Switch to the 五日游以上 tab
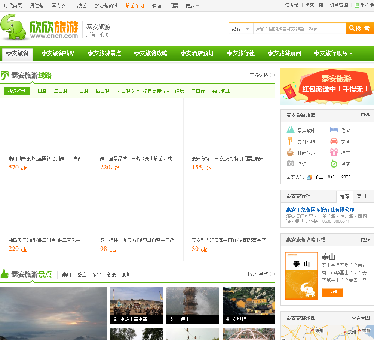 [x=128, y=91]
